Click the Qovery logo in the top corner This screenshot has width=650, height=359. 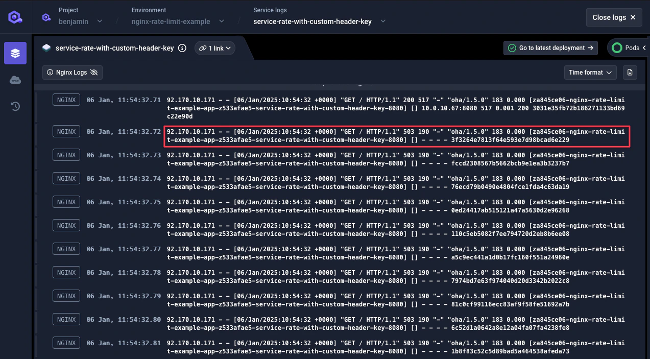pyautogui.click(x=15, y=17)
